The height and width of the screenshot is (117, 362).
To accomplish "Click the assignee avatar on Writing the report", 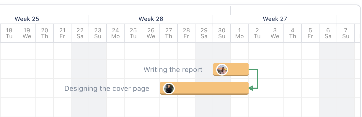I will (x=222, y=70).
